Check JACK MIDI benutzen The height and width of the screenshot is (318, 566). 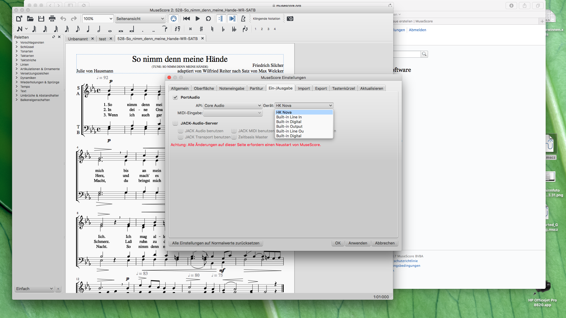pyautogui.click(x=234, y=131)
